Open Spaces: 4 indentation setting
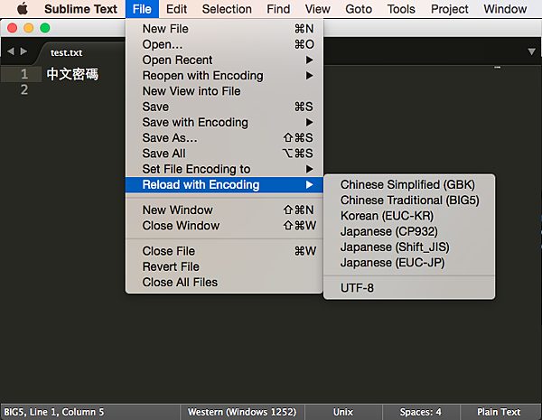The width and height of the screenshot is (542, 420). pyautogui.click(x=421, y=412)
